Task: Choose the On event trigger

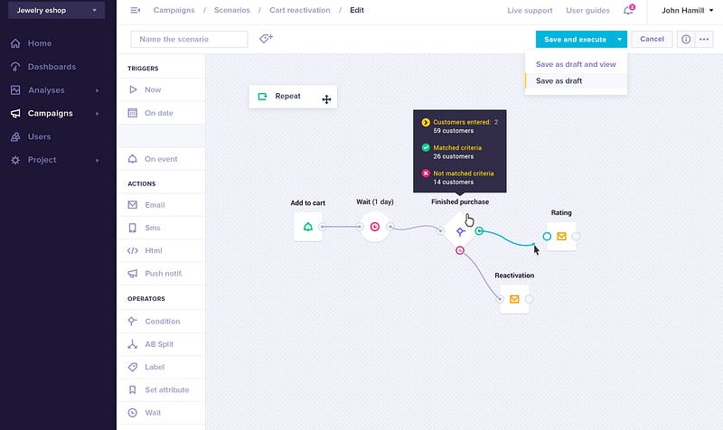Action: pyautogui.click(x=161, y=159)
